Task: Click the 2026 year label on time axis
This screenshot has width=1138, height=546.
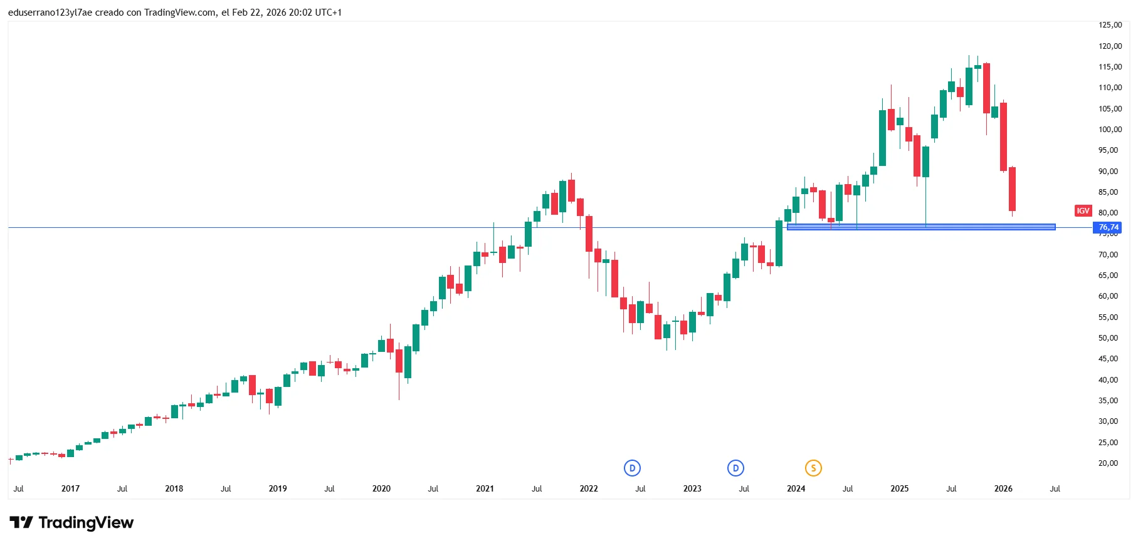Action: click(x=1003, y=488)
